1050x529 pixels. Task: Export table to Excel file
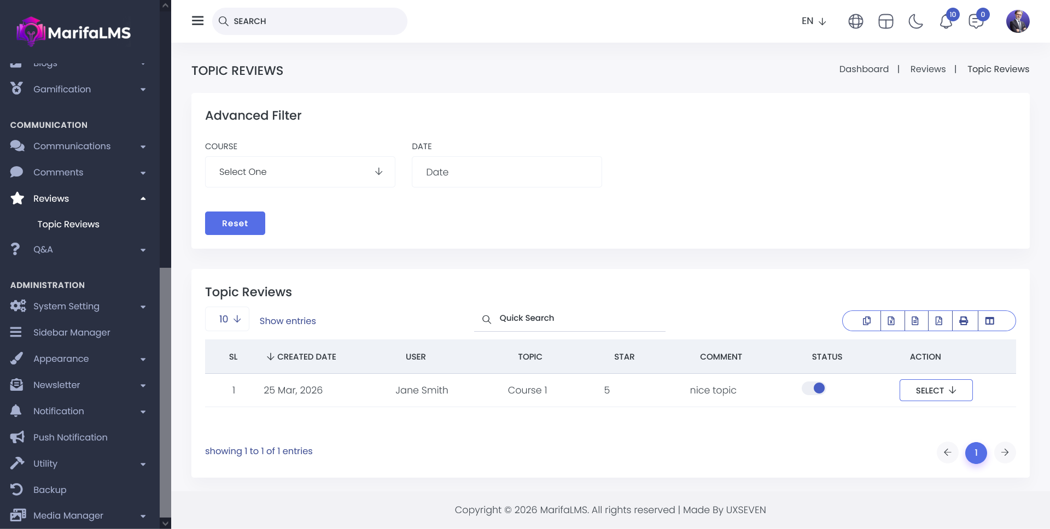(891, 321)
